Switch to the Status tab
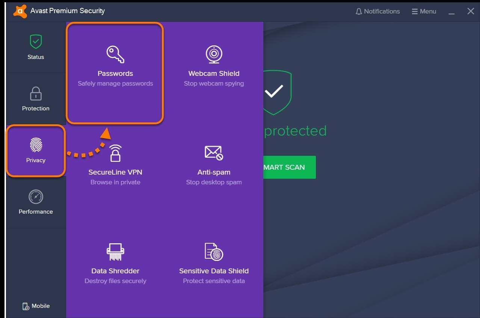 [x=36, y=48]
